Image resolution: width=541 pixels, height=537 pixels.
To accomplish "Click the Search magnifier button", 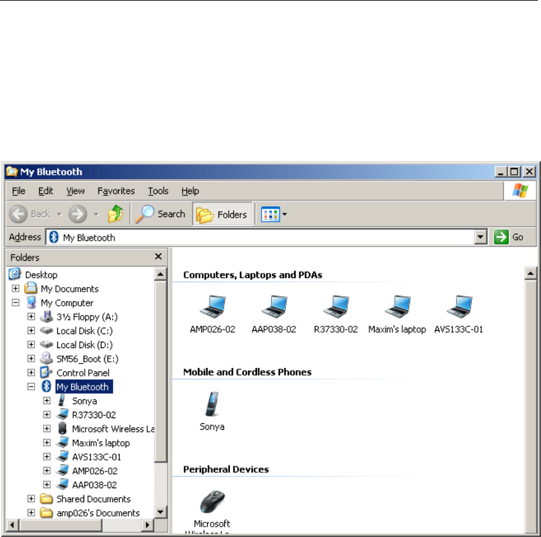I will click(x=161, y=214).
